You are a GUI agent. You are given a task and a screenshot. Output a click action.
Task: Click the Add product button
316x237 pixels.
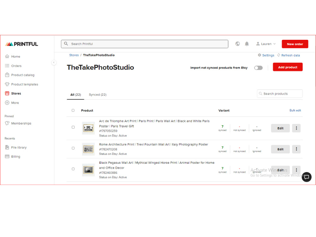[288, 67]
